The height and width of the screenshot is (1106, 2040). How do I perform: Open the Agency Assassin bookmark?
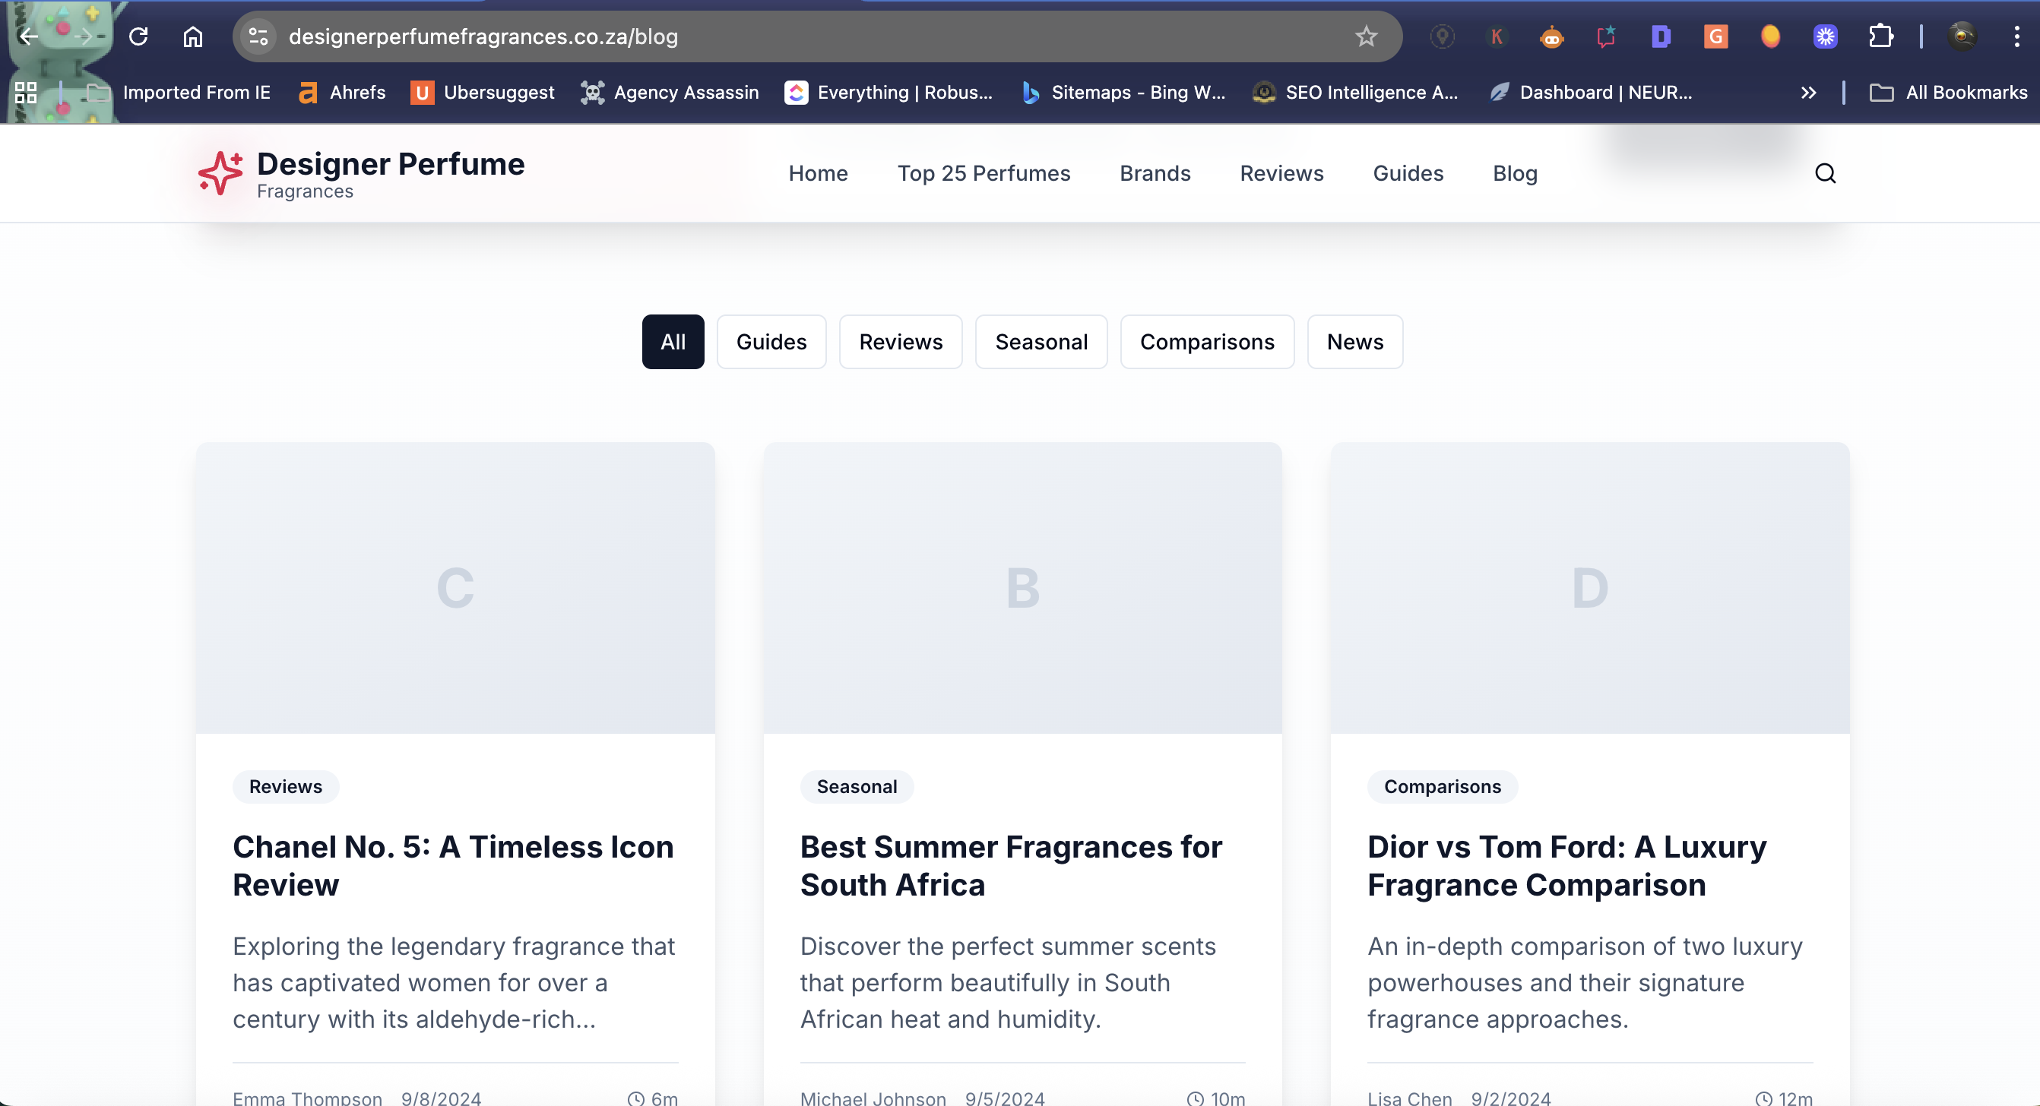click(x=670, y=93)
